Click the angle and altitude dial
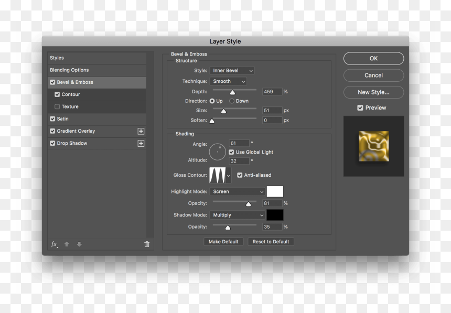 click(218, 152)
